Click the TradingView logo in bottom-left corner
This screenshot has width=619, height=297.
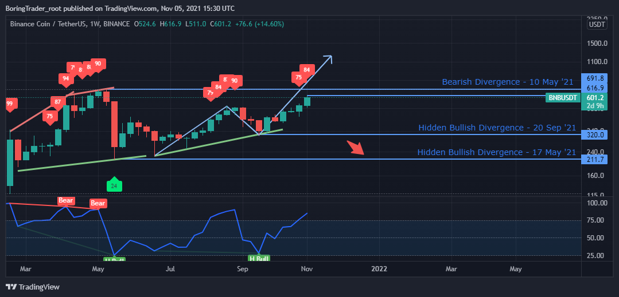[x=33, y=287]
